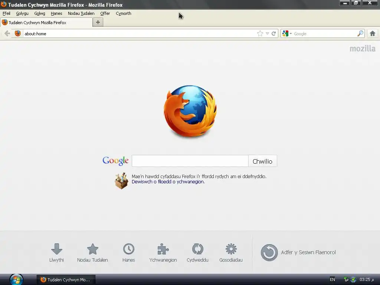Open the Offer menu
Screen dimensions: 380x285
[105, 13]
